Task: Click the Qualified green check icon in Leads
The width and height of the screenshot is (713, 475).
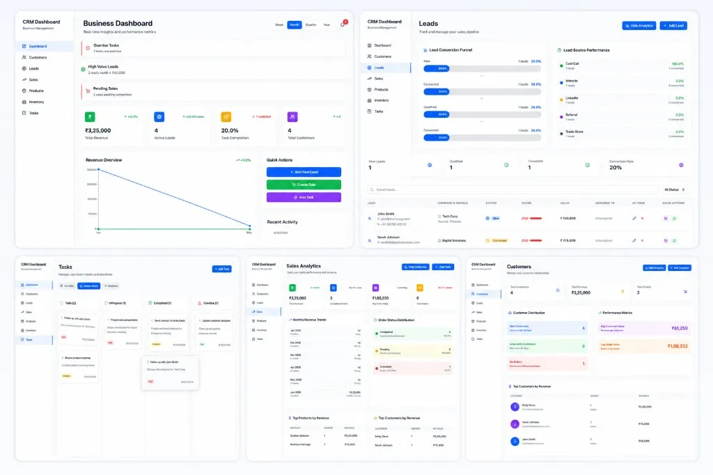Action: 507,165
